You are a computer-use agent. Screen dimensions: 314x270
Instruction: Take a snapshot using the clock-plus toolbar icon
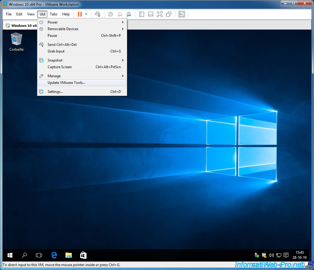click(x=110, y=14)
